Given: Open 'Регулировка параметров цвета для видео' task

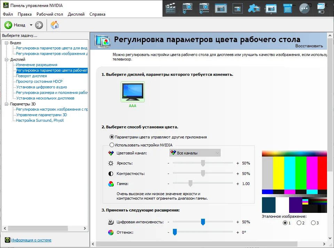Looking at the screenshot, I should pyautogui.click(x=52, y=48).
